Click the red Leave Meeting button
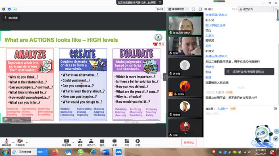This screenshot has height=156, width=279. coord(189,142)
